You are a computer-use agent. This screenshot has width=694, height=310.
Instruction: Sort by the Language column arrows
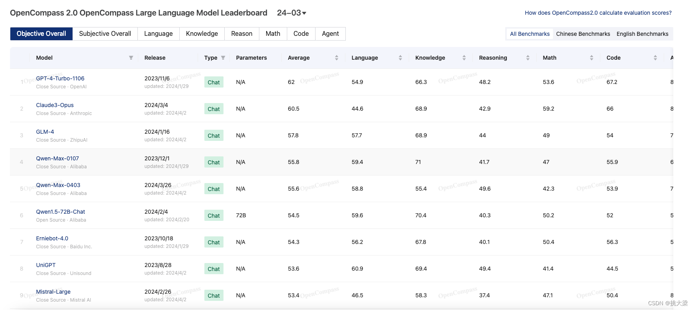pyautogui.click(x=400, y=58)
